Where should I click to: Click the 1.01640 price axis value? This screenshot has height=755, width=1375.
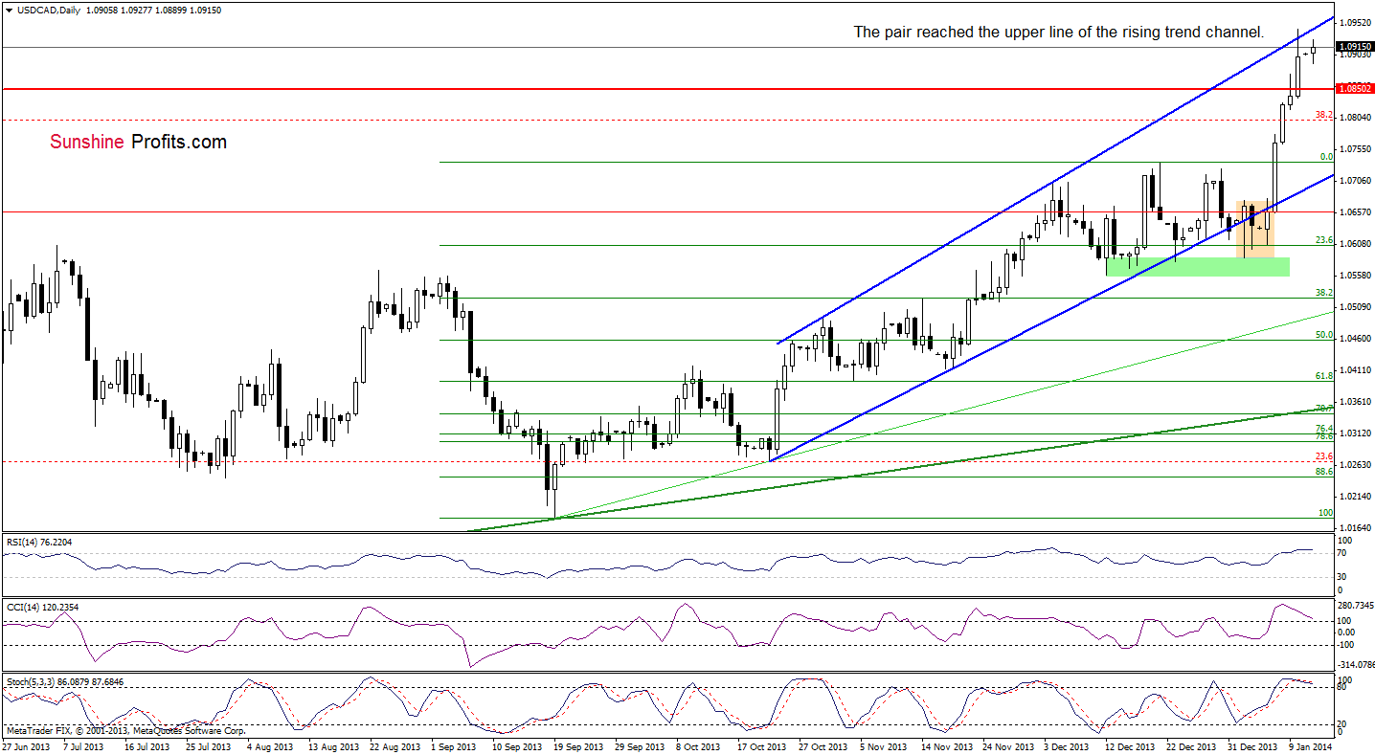click(x=1354, y=527)
